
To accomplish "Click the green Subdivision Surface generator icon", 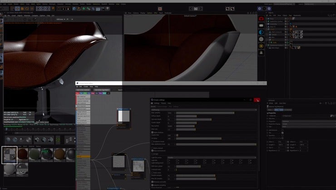I will point(84,9).
